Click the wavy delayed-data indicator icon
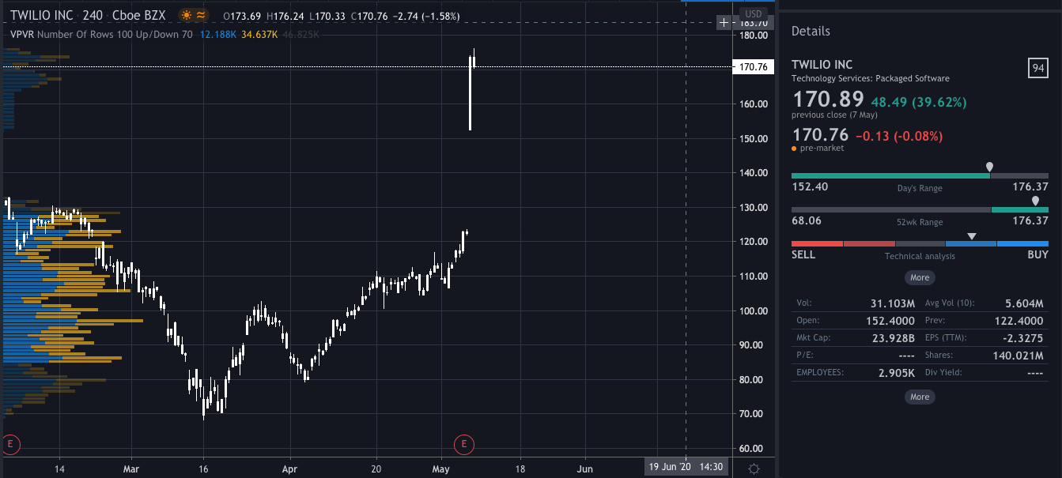1062x478 pixels. pyautogui.click(x=200, y=16)
